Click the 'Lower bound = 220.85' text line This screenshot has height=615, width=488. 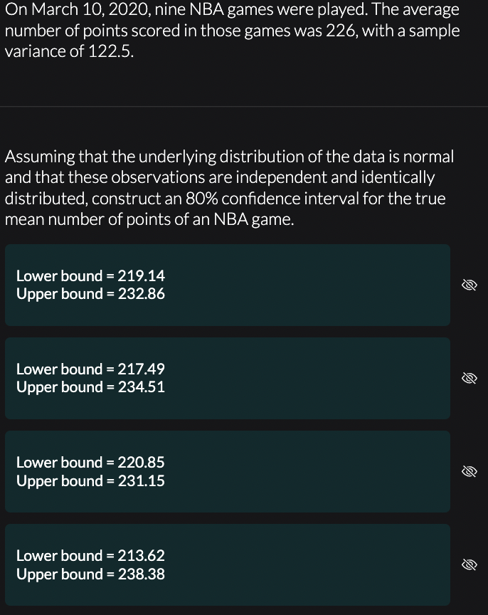90,463
